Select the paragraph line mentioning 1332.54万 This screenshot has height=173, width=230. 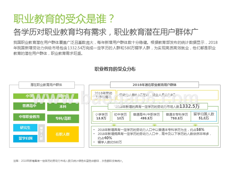(114, 48)
